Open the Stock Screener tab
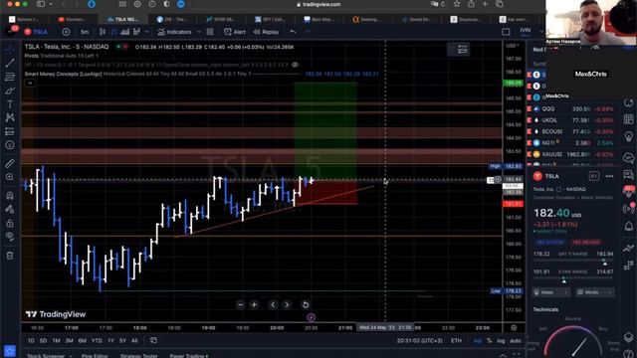The image size is (637, 358). (46, 356)
